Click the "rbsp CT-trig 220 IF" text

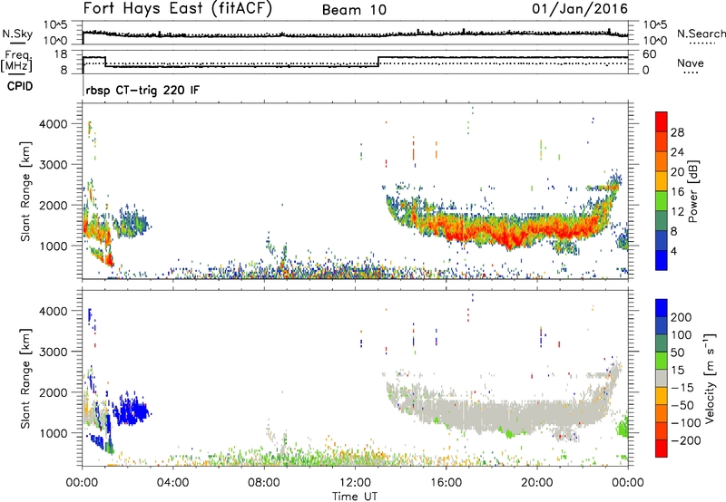[x=142, y=90]
